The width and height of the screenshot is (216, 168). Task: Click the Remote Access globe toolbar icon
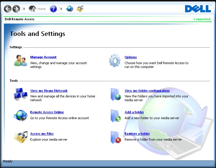click(x=70, y=9)
